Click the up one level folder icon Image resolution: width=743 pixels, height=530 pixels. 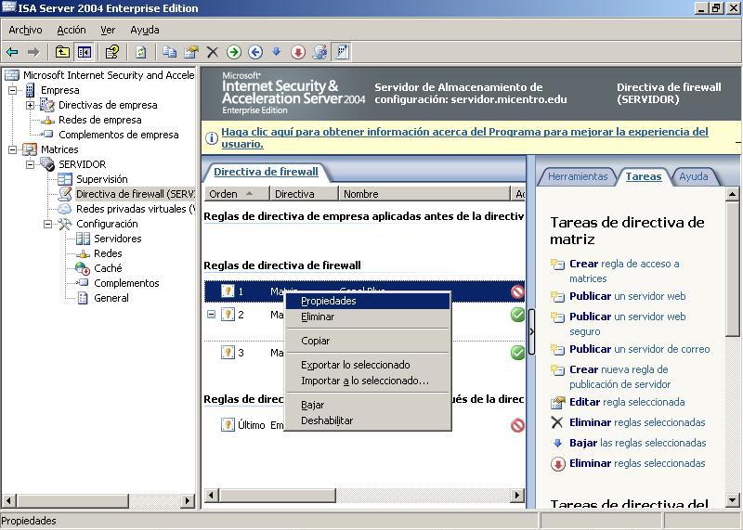pos(62,52)
